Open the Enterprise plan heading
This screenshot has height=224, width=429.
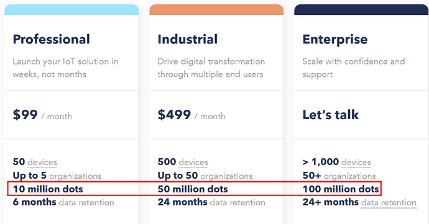335,40
